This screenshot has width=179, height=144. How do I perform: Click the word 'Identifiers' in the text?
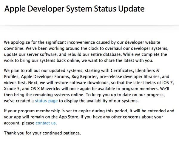(145, 71)
